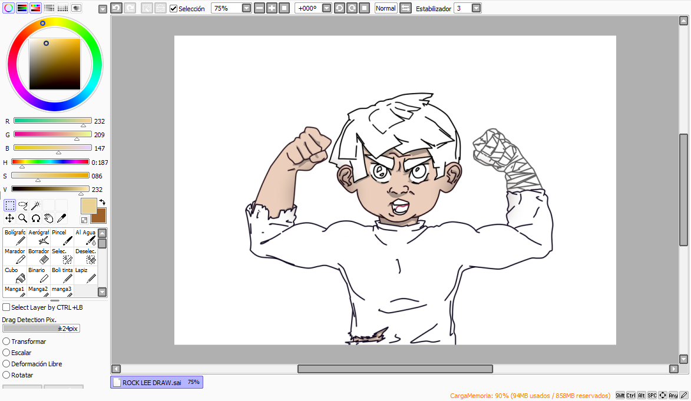Click the Drag Detection Pix. slider
Viewport: 691px width, 401px height.
click(41, 329)
